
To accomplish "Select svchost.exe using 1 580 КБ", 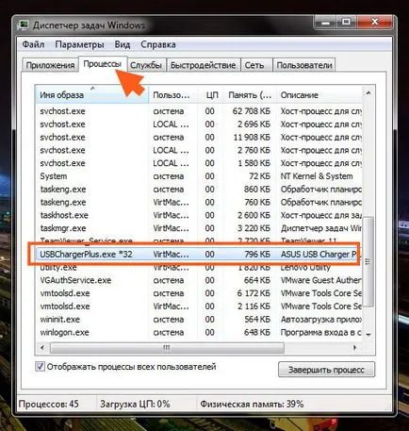I will (x=199, y=163).
